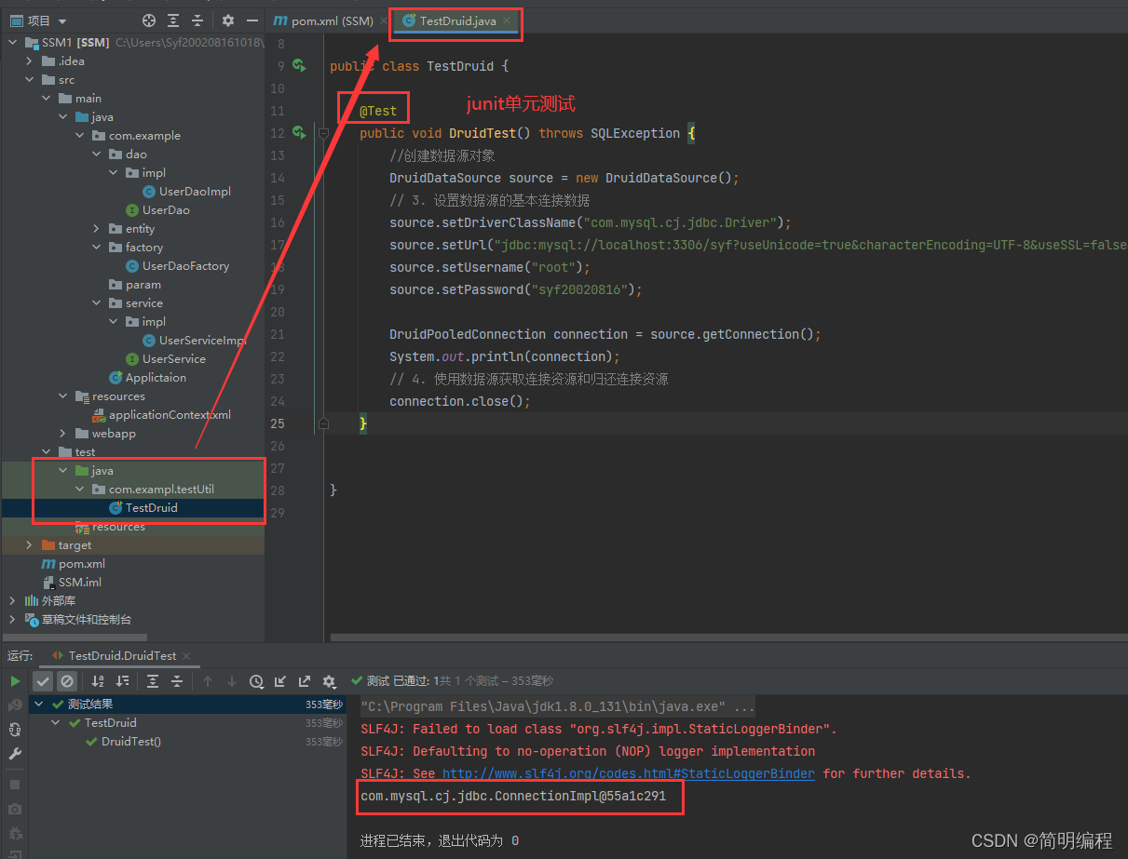Toggle sort by duration in test runner

click(122, 681)
